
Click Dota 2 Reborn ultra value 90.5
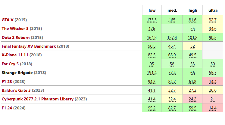213,38
